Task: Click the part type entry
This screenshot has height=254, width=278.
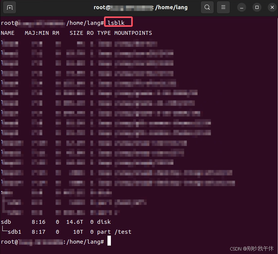Action: (x=104, y=232)
